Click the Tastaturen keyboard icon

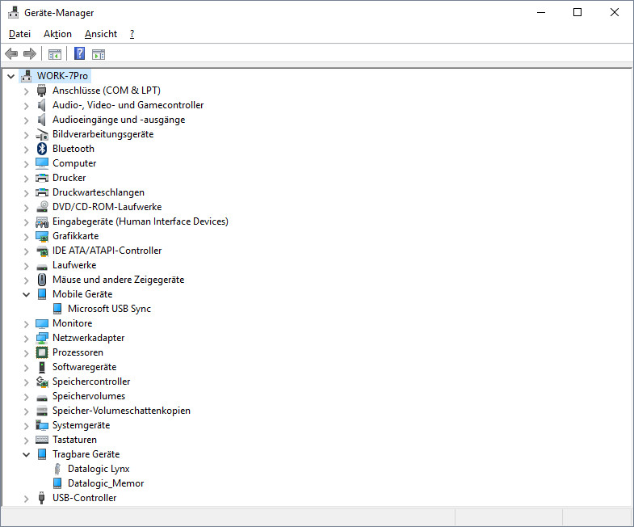(42, 440)
